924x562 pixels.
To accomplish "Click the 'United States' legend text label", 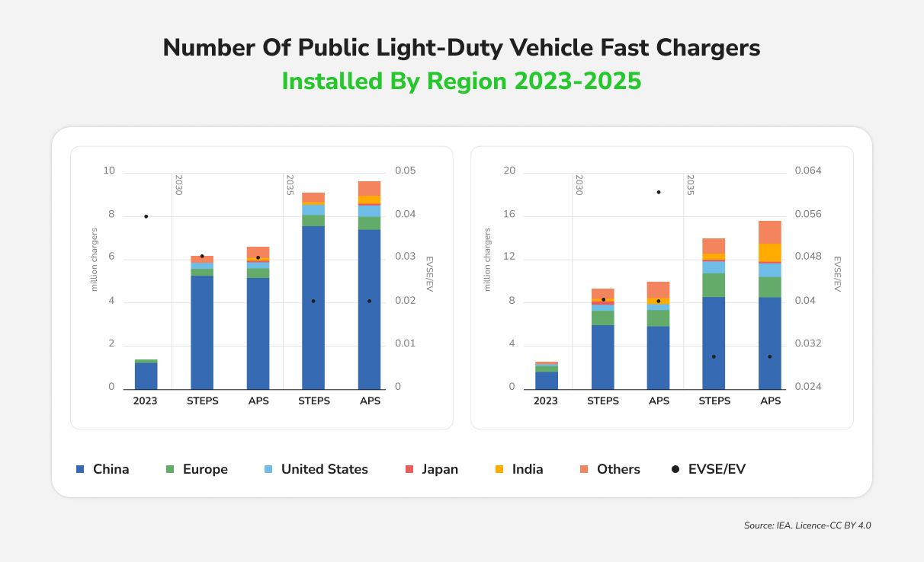I will [x=324, y=469].
